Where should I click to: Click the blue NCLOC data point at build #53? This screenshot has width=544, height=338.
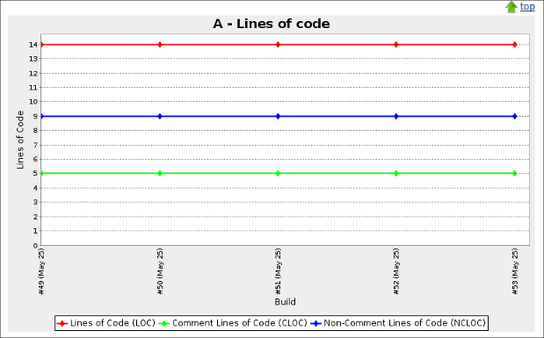(x=514, y=116)
